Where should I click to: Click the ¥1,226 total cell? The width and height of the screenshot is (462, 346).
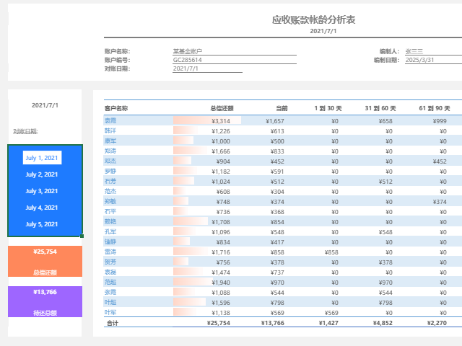[221, 131]
